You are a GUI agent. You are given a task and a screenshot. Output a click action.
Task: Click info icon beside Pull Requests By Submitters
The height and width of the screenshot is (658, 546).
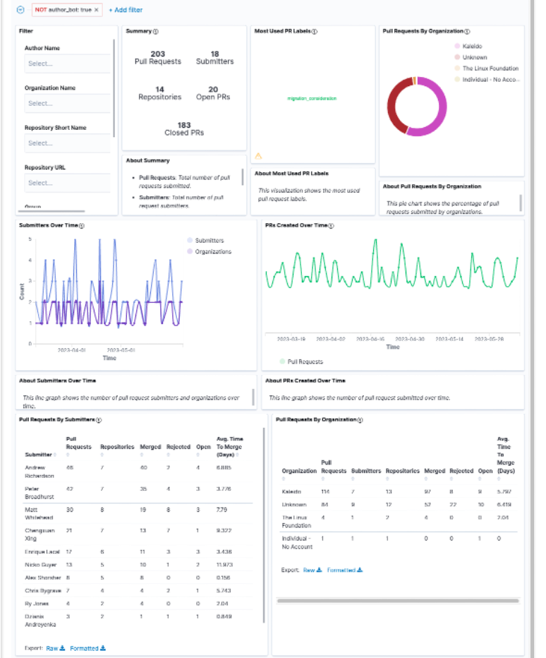[x=99, y=420]
